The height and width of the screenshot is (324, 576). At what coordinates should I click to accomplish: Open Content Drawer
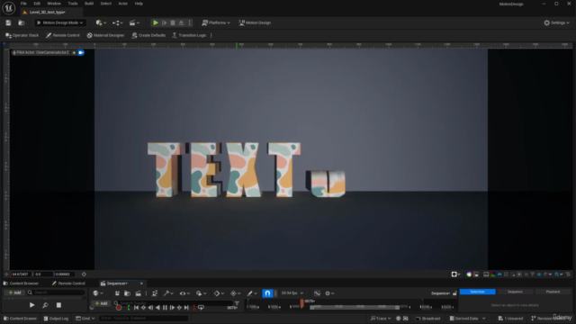[20, 318]
